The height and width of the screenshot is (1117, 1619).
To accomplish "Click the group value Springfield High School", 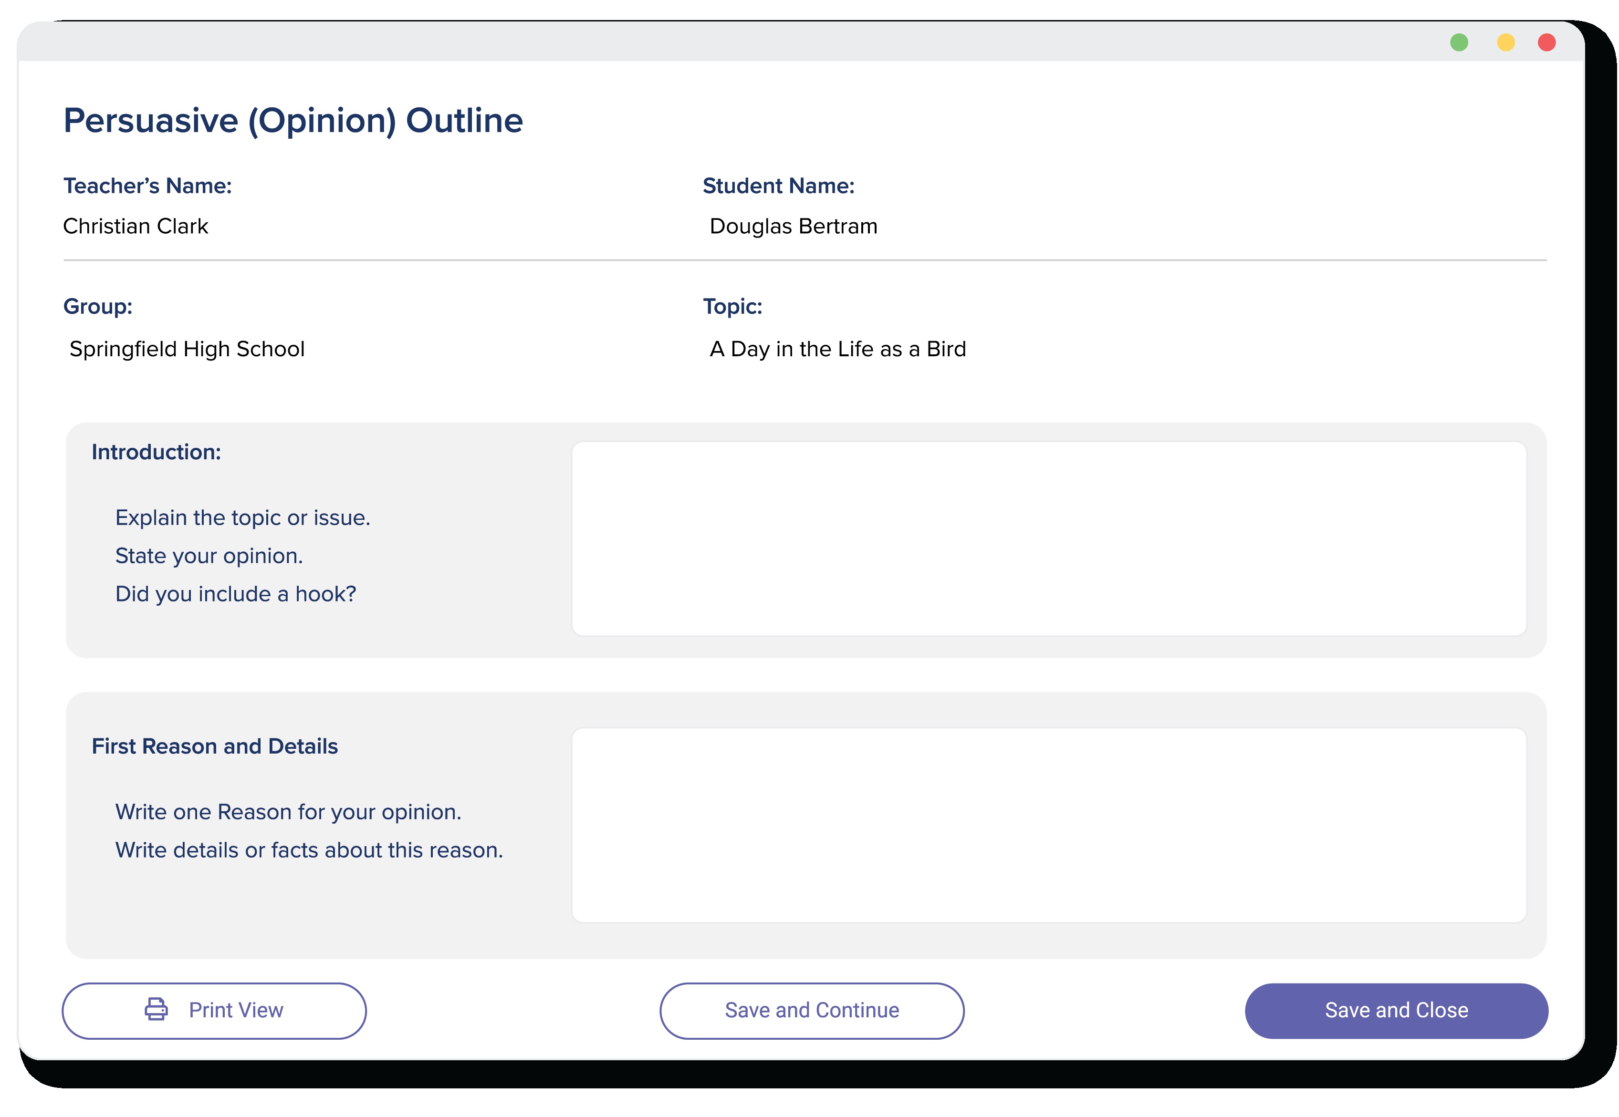I will pos(187,349).
